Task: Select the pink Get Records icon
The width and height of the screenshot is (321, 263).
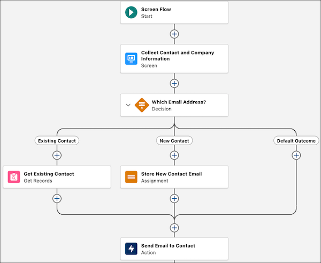Action: (14, 177)
